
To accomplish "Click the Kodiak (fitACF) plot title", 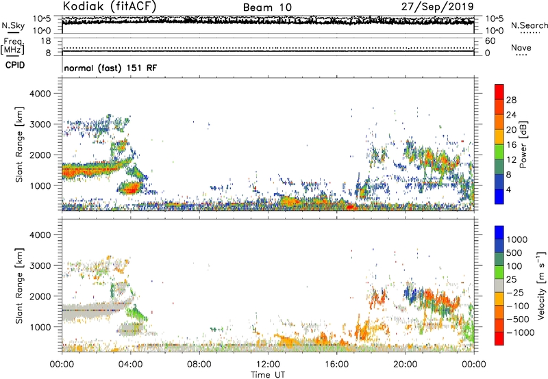I will point(110,6).
